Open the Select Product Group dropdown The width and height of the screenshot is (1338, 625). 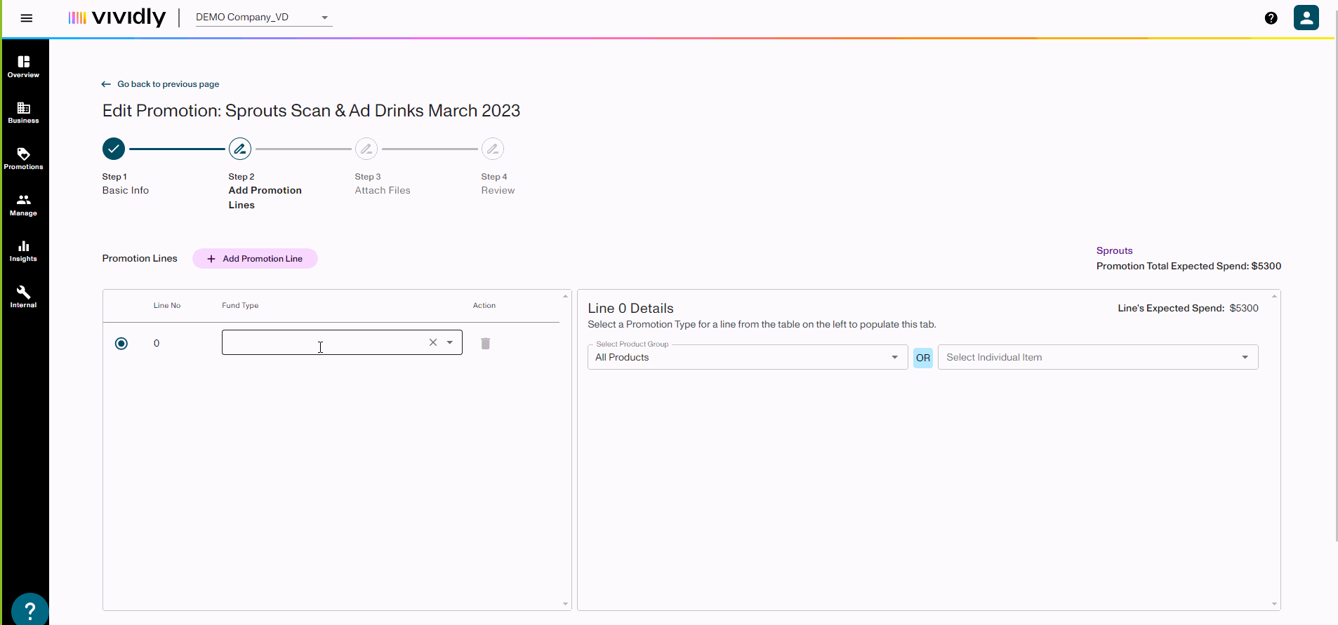pos(747,357)
